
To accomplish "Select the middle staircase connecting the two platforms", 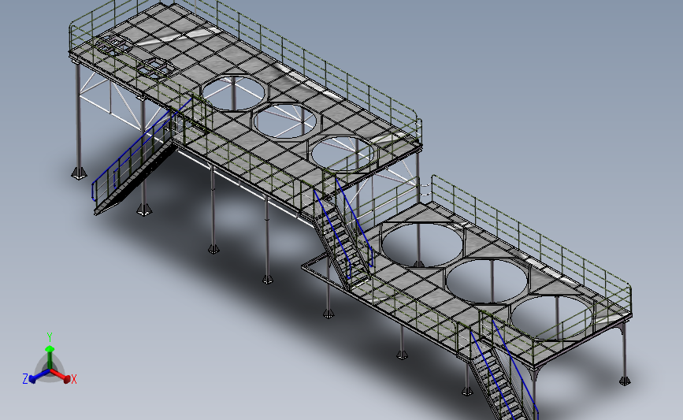I will click(341, 246).
